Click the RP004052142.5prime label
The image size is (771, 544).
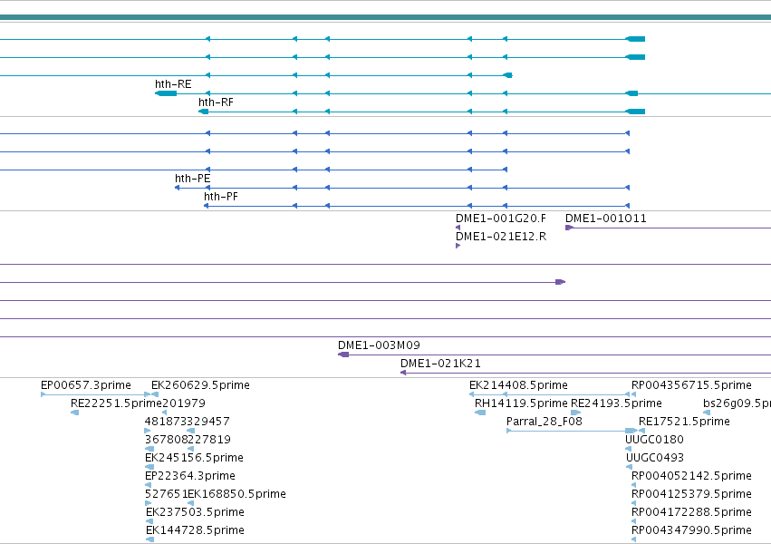click(x=691, y=476)
